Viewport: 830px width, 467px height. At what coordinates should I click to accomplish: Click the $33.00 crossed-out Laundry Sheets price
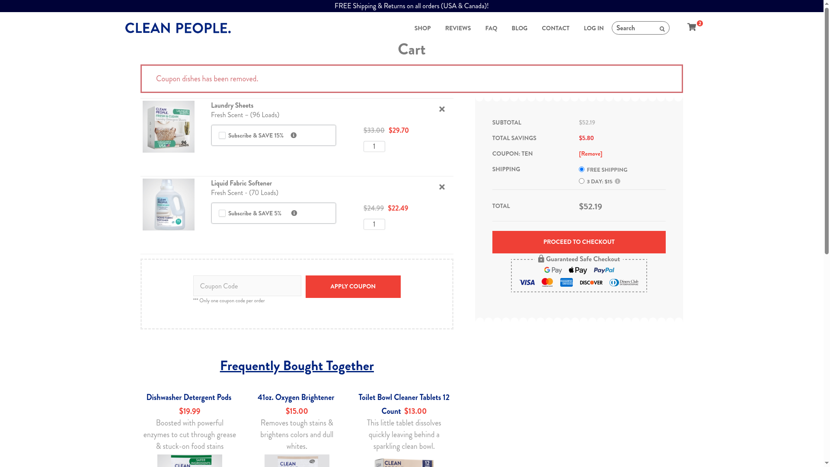[x=374, y=131]
